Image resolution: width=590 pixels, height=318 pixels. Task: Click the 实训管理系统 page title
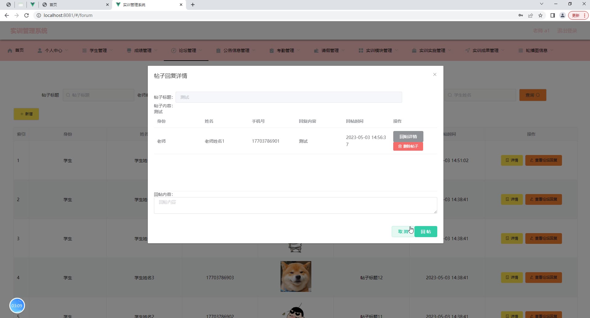tap(29, 31)
